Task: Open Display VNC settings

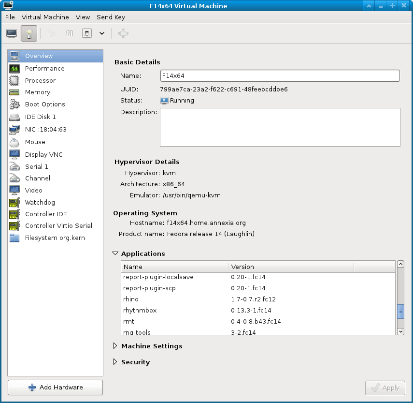Action: click(43, 154)
